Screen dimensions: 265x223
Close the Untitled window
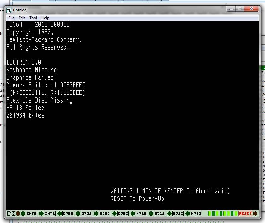pyautogui.click(x=251, y=9)
